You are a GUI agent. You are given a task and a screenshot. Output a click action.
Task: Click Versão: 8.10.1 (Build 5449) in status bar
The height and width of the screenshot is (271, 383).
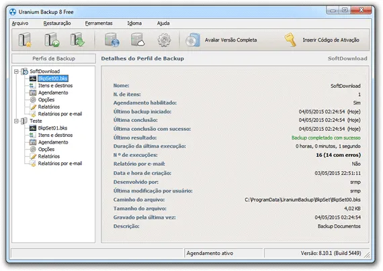pos(331,253)
